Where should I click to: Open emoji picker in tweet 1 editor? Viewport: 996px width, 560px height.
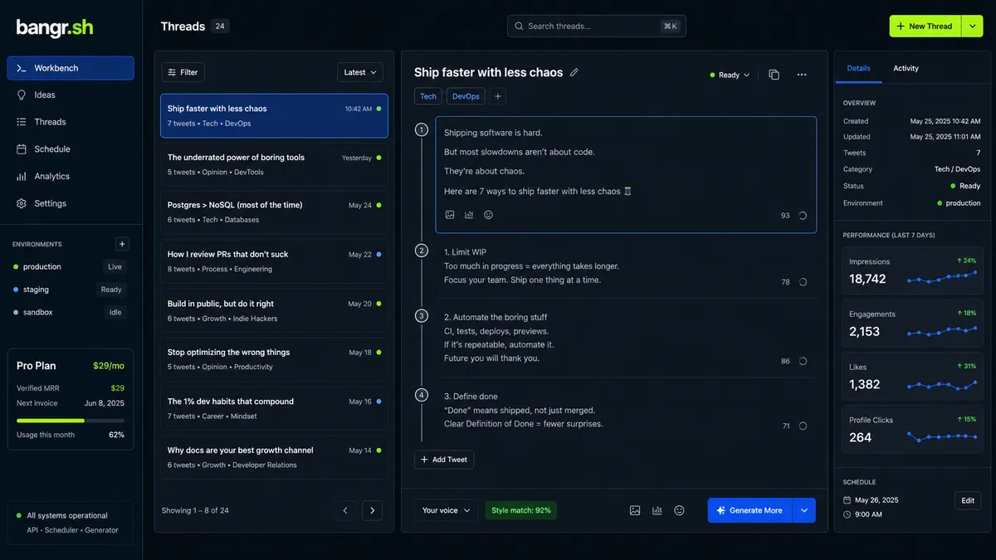tap(488, 215)
